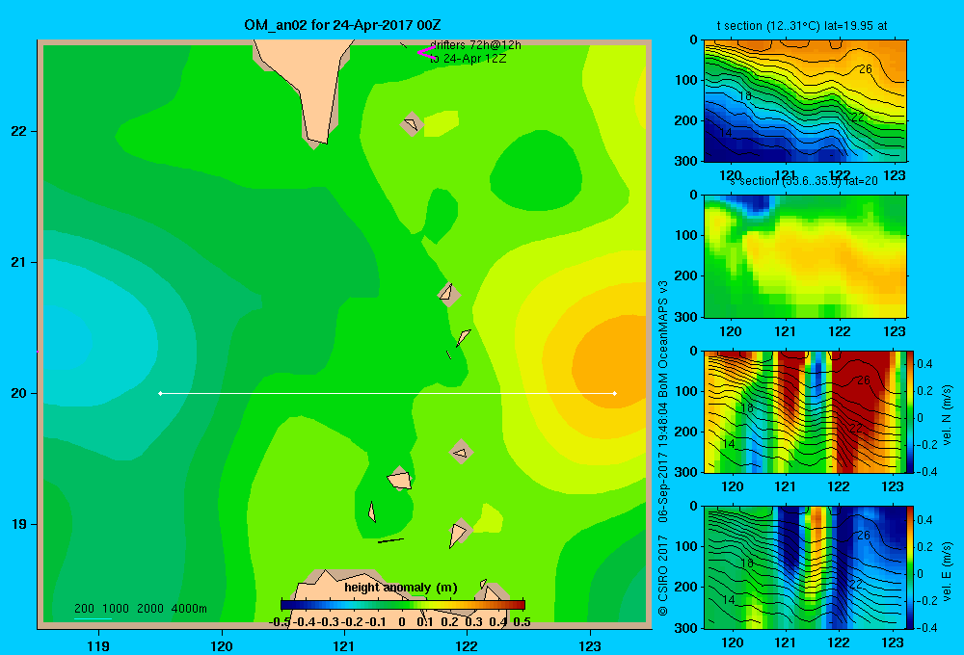This screenshot has height=655, width=964.
Task: Click the vel. E vertical color bar
Action: tap(910, 567)
